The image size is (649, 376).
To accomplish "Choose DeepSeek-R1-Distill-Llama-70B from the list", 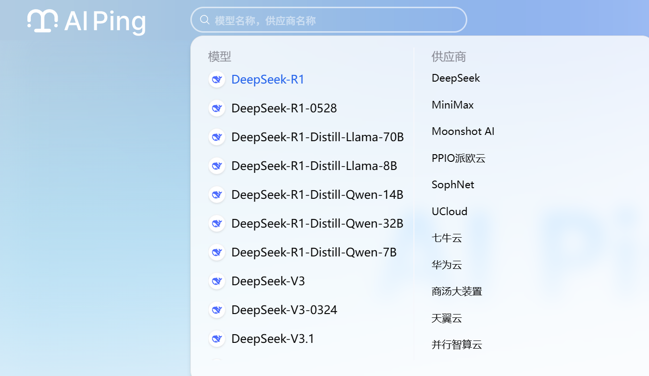I will point(317,137).
